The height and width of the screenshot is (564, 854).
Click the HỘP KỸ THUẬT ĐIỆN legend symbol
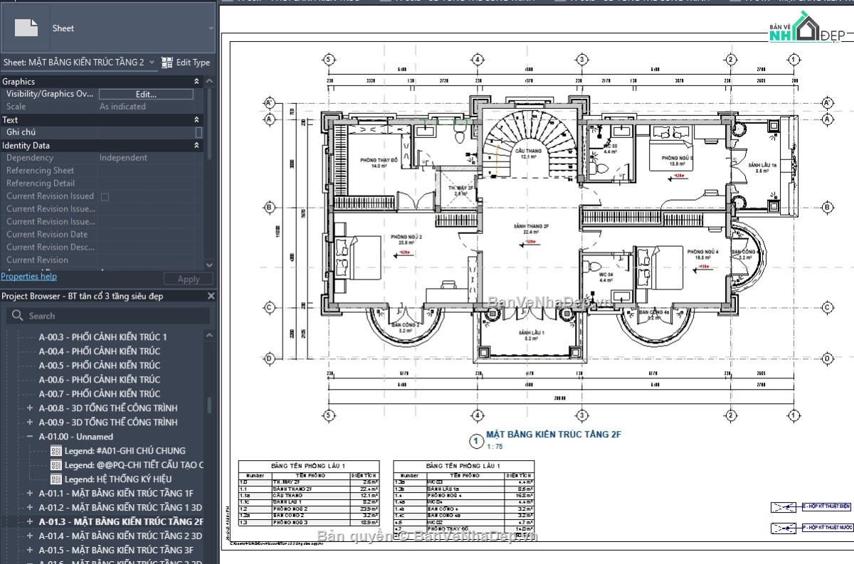[784, 507]
